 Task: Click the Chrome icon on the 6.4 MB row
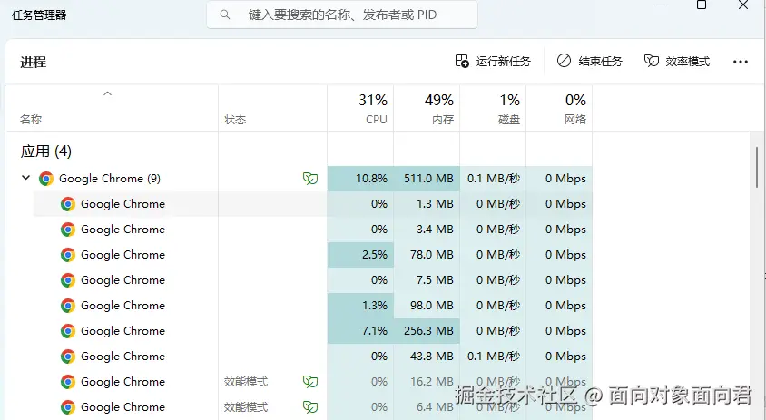coord(68,407)
